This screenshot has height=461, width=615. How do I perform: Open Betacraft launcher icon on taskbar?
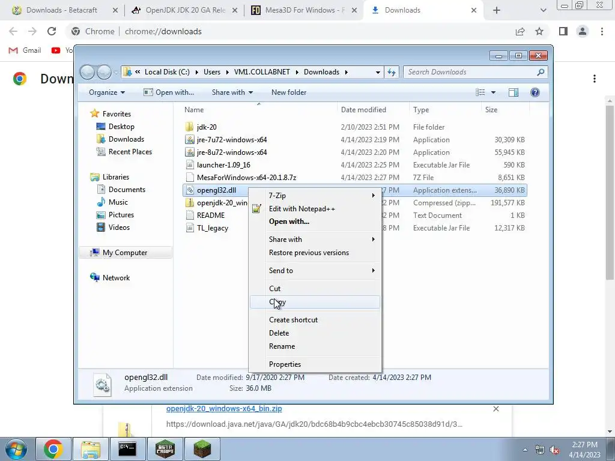pyautogui.click(x=165, y=449)
